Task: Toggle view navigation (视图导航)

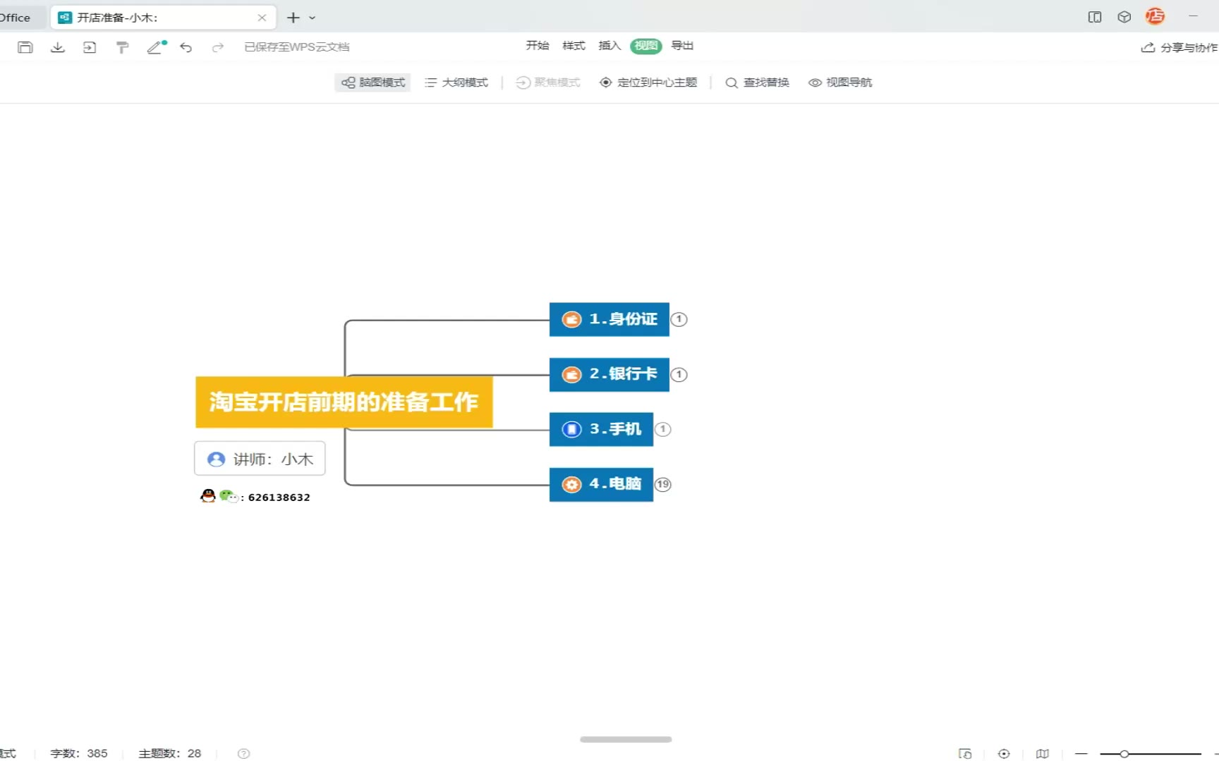Action: [x=840, y=82]
